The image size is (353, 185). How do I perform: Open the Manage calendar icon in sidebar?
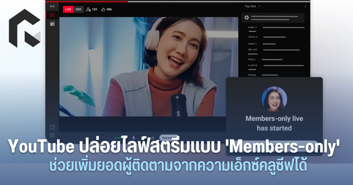point(52,24)
